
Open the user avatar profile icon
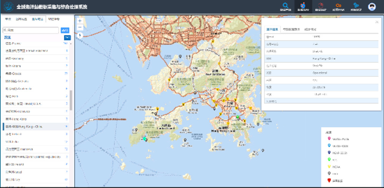[372, 7]
